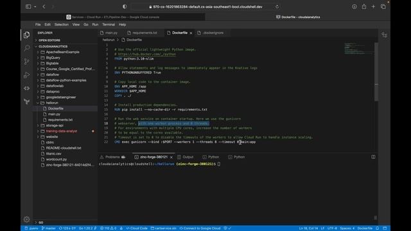The width and height of the screenshot is (411, 231).
Task: Open main.py in the hellorun folder
Action: tap(54, 114)
